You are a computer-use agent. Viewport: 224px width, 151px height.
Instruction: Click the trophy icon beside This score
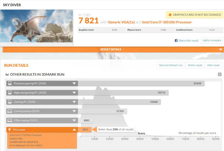pos(10,130)
